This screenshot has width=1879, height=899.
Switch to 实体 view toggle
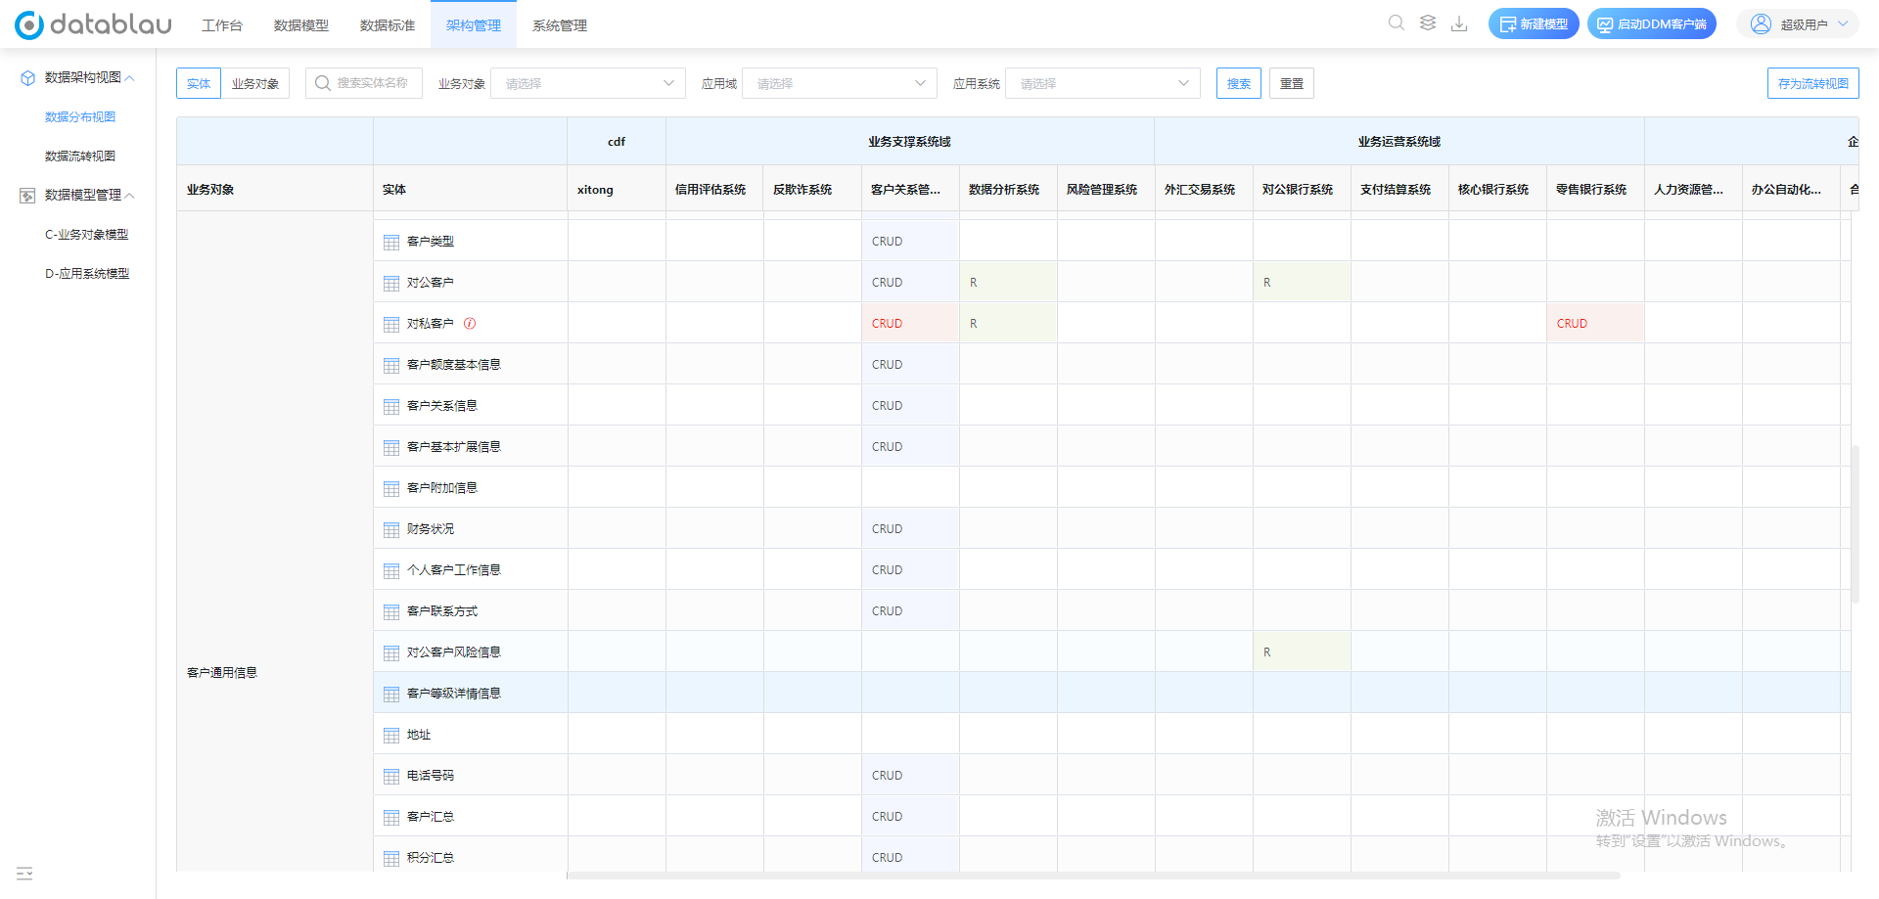click(199, 83)
